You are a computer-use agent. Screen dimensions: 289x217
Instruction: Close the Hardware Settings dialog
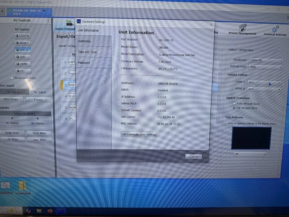[211, 24]
